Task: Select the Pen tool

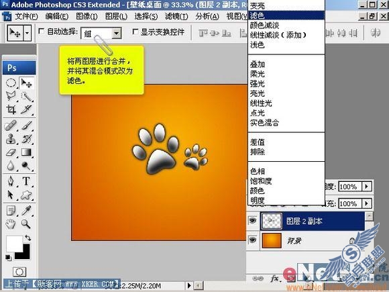Action: pyautogui.click(x=11, y=181)
